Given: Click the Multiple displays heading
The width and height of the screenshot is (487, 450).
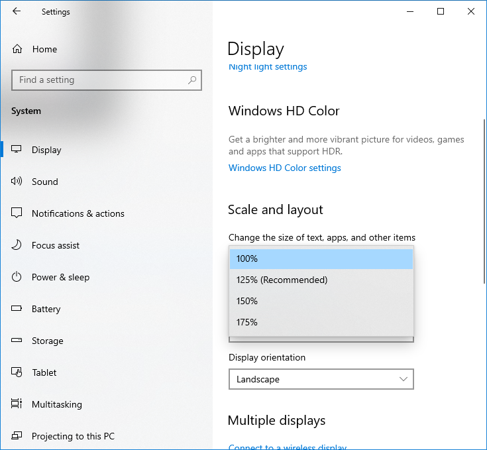Looking at the screenshot, I should (x=276, y=420).
